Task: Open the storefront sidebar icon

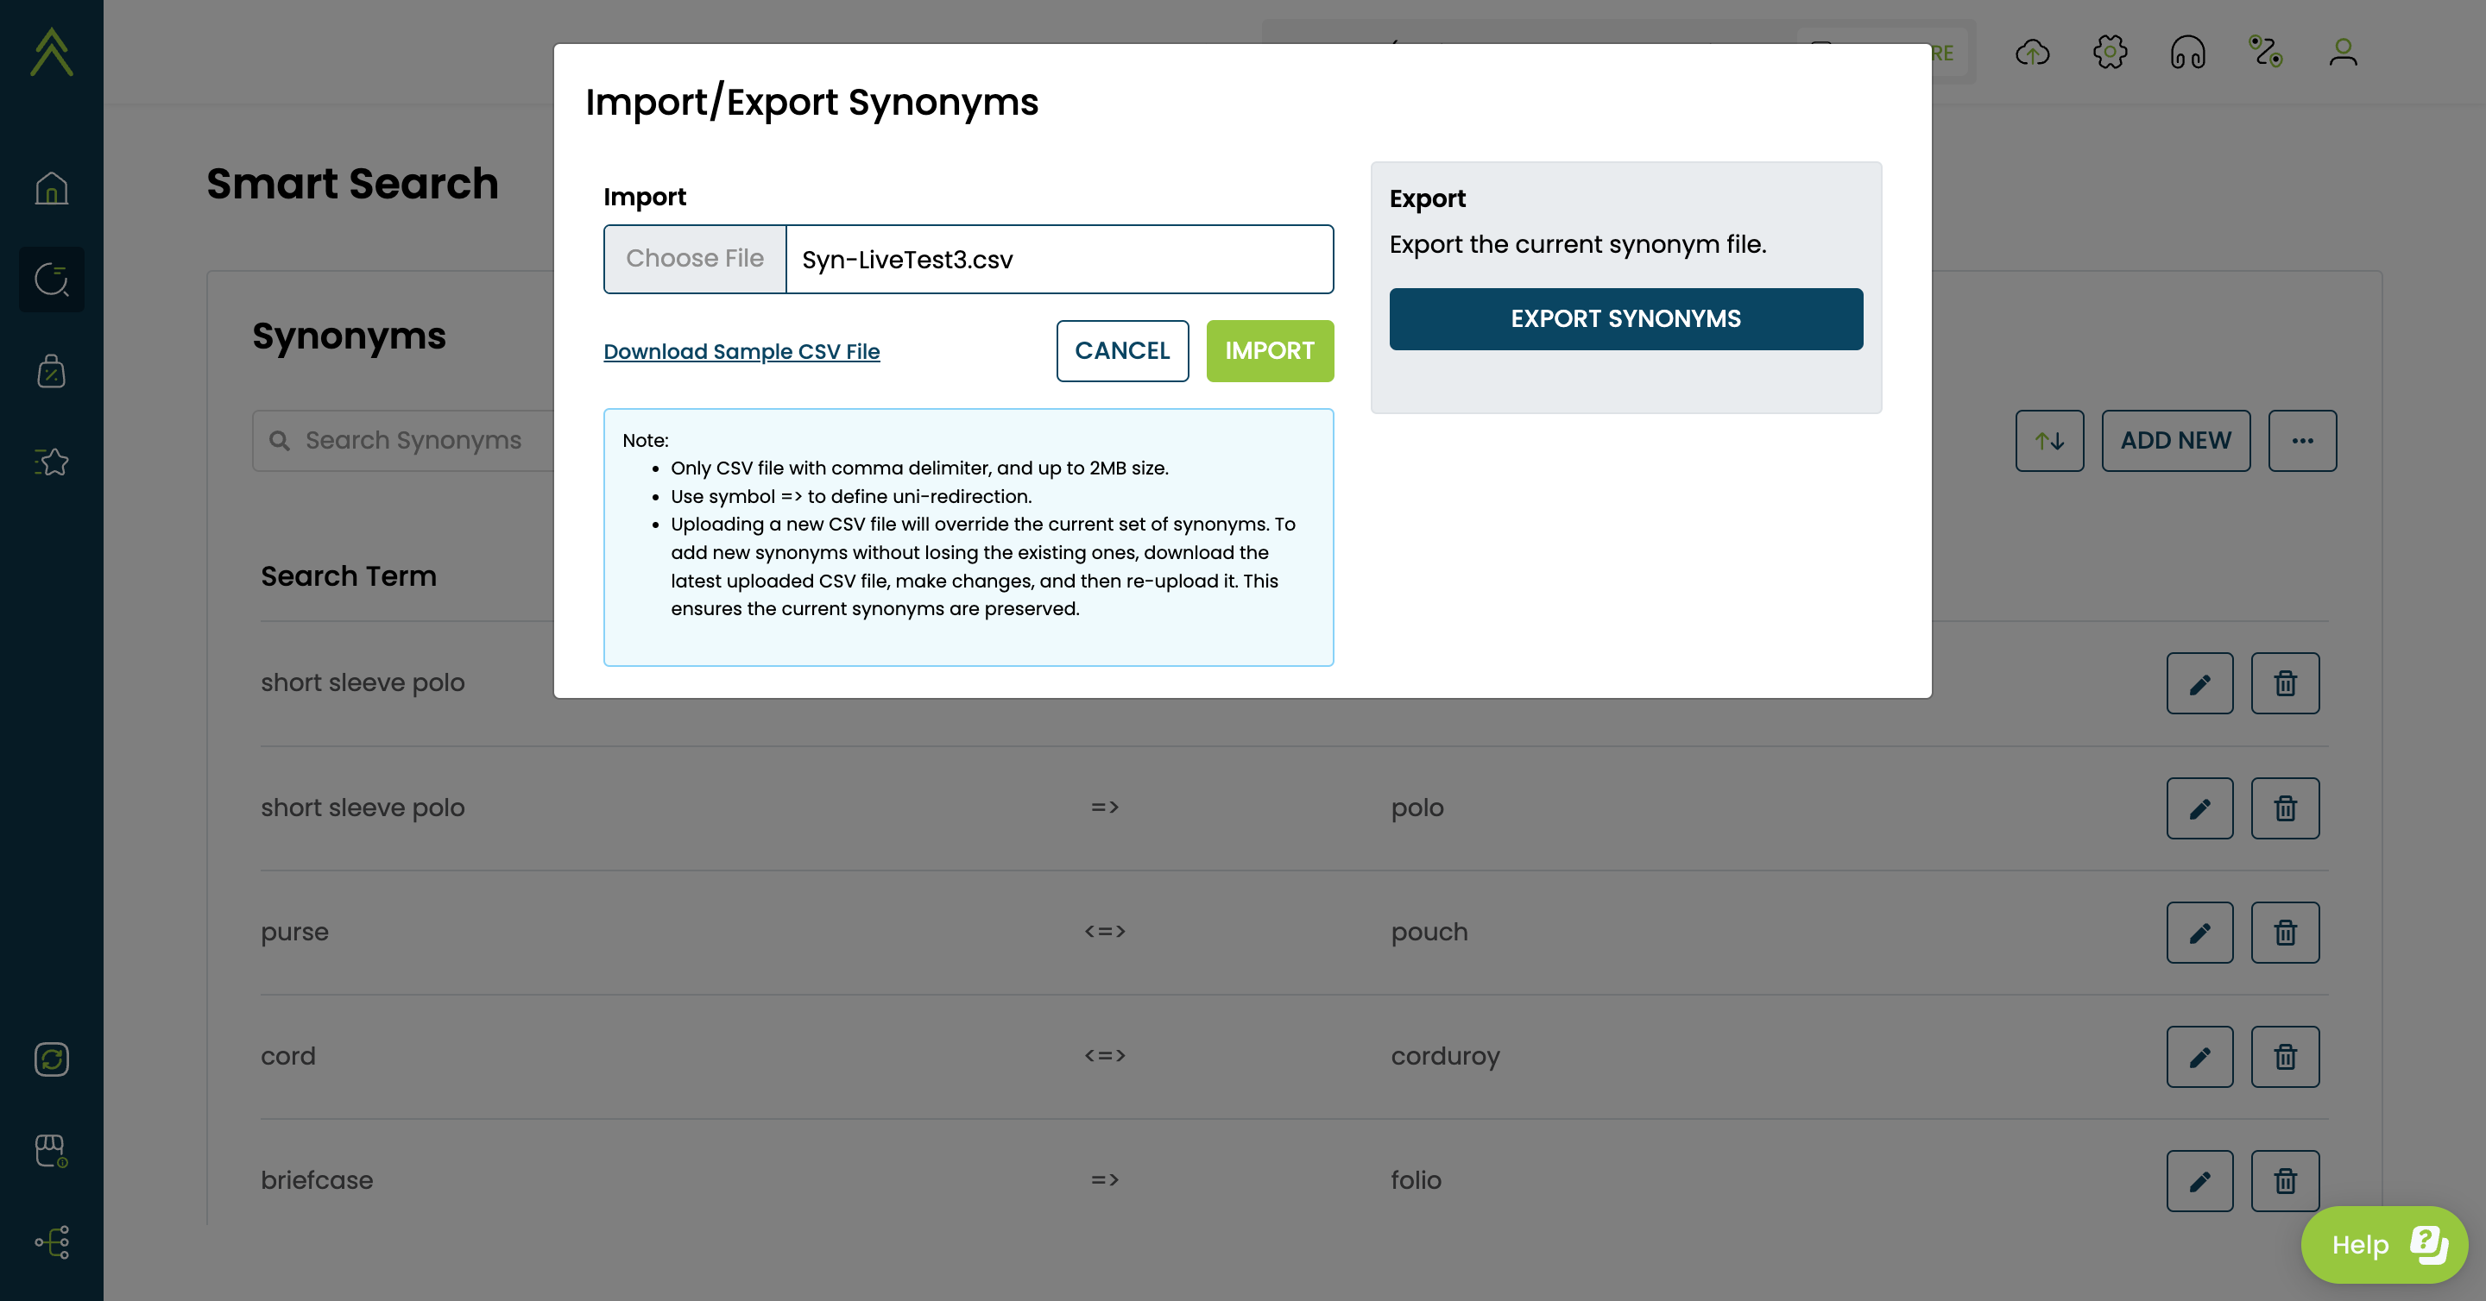Action: pyautogui.click(x=51, y=1151)
